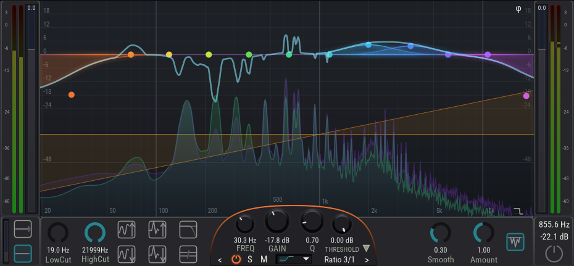Select the blue boosted node near 3.5k

pyautogui.click(x=410, y=46)
